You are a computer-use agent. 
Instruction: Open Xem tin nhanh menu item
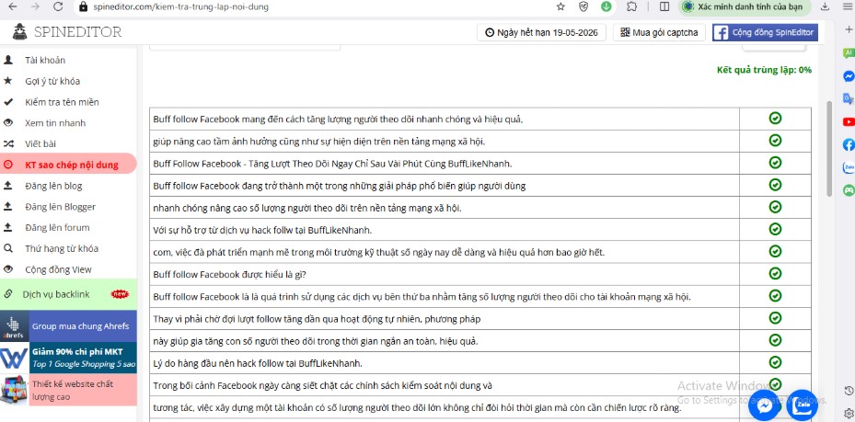pyautogui.click(x=55, y=123)
